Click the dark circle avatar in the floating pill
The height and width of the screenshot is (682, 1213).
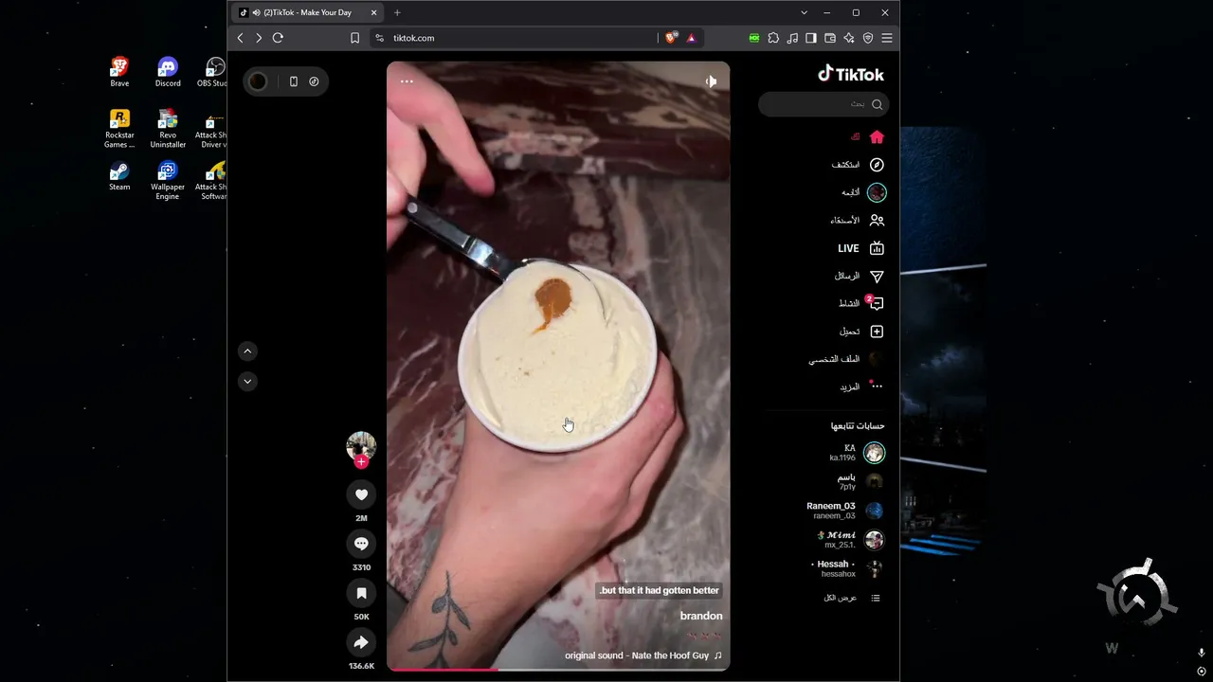point(258,81)
